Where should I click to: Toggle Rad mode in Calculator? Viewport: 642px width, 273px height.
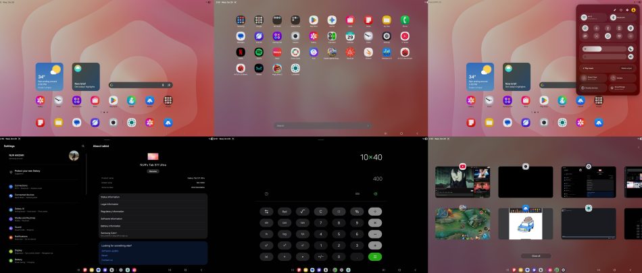(x=285, y=212)
